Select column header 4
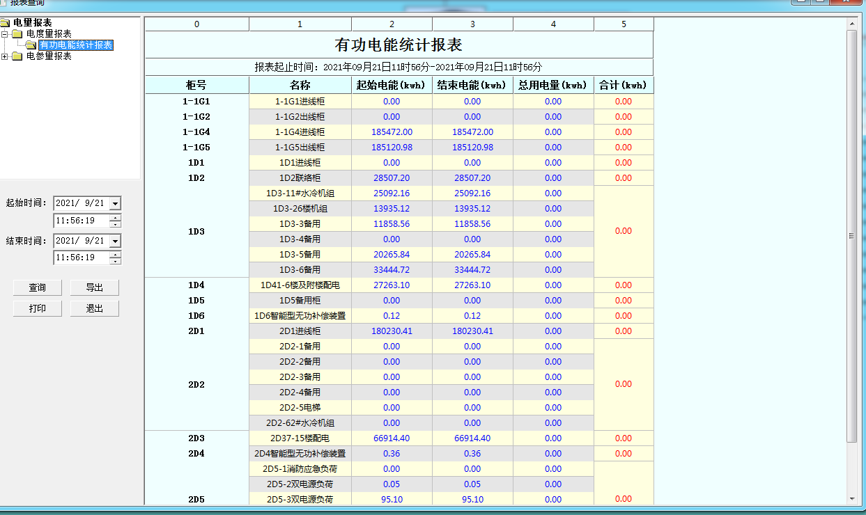 coord(553,24)
